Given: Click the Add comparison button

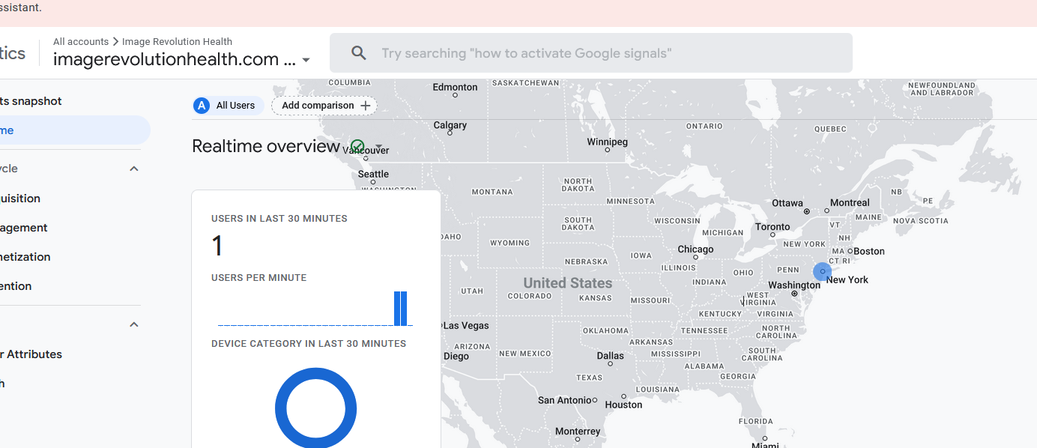Looking at the screenshot, I should [324, 106].
